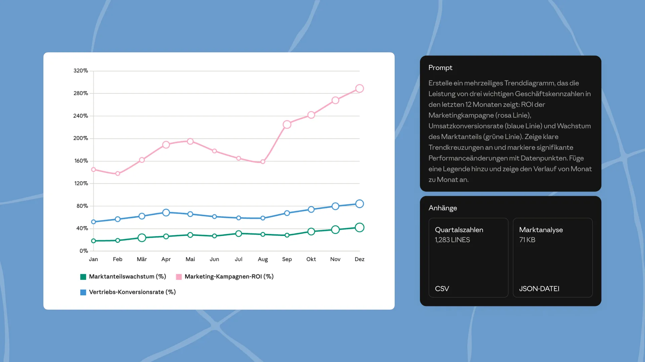Click the Prompt panel heading
Screen dimensions: 645x362
point(440,68)
